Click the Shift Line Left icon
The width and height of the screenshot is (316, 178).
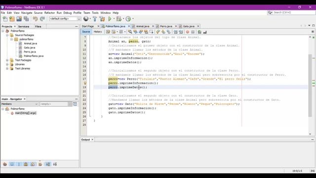(176, 32)
